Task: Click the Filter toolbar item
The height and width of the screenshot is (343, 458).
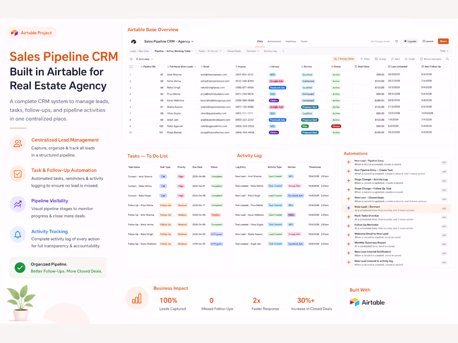Action: pyautogui.click(x=365, y=59)
